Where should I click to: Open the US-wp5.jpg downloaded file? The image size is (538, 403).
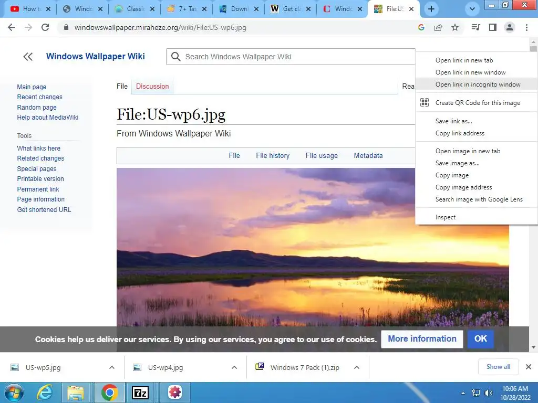[x=43, y=368]
